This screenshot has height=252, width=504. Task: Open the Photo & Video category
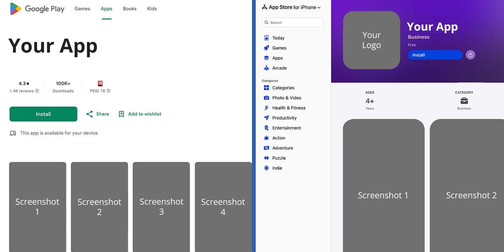[x=266, y=97]
